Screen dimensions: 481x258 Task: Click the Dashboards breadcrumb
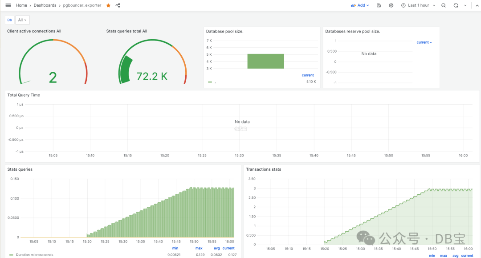pos(45,5)
